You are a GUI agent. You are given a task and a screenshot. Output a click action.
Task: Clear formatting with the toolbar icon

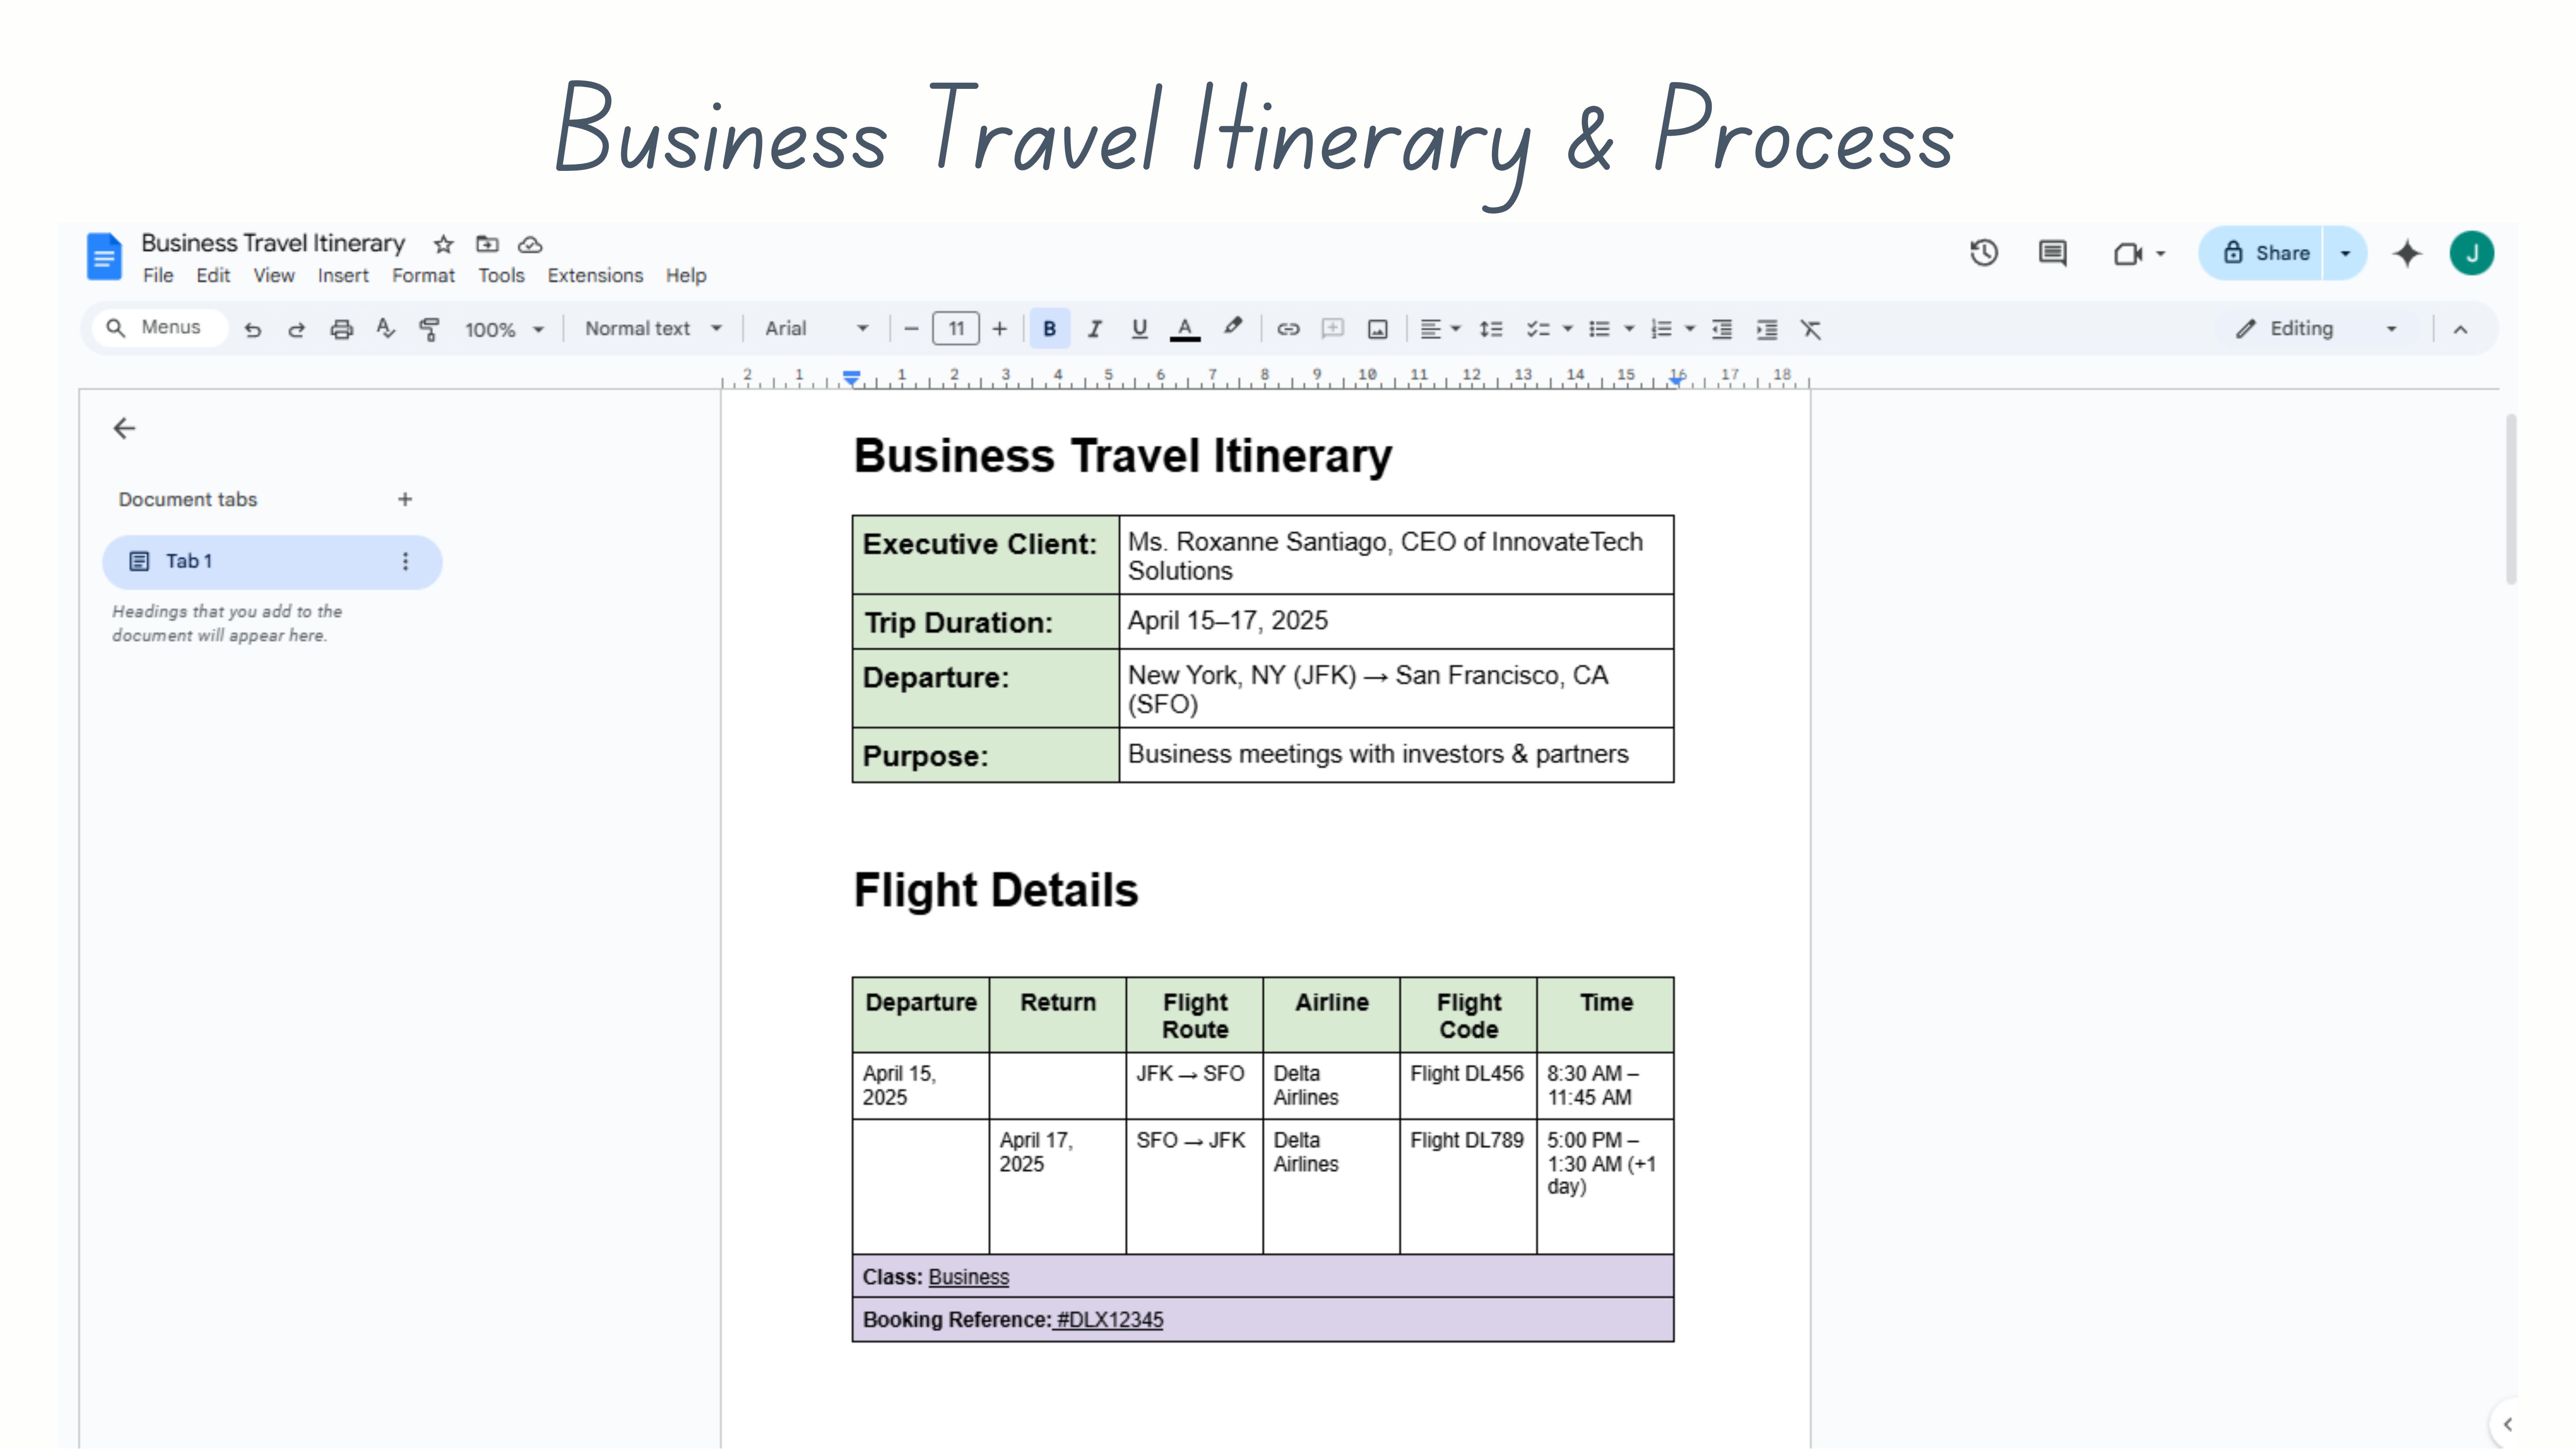pos(1811,329)
